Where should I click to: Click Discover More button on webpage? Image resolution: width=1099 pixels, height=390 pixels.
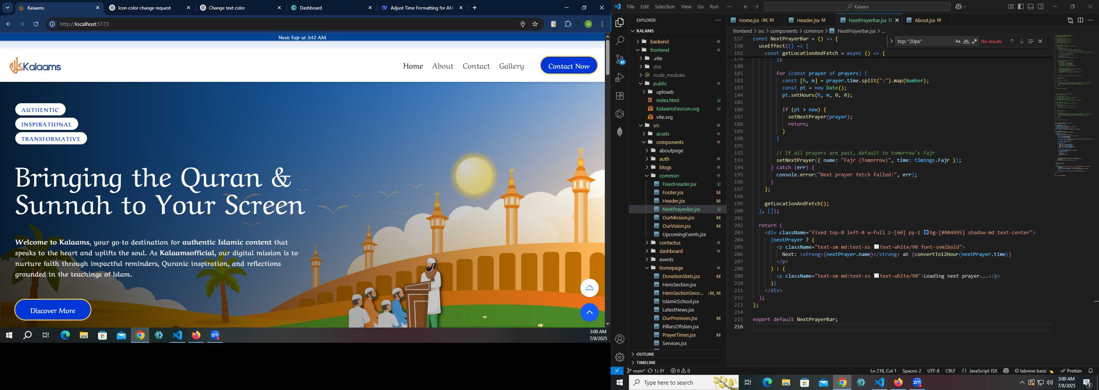pyautogui.click(x=53, y=310)
